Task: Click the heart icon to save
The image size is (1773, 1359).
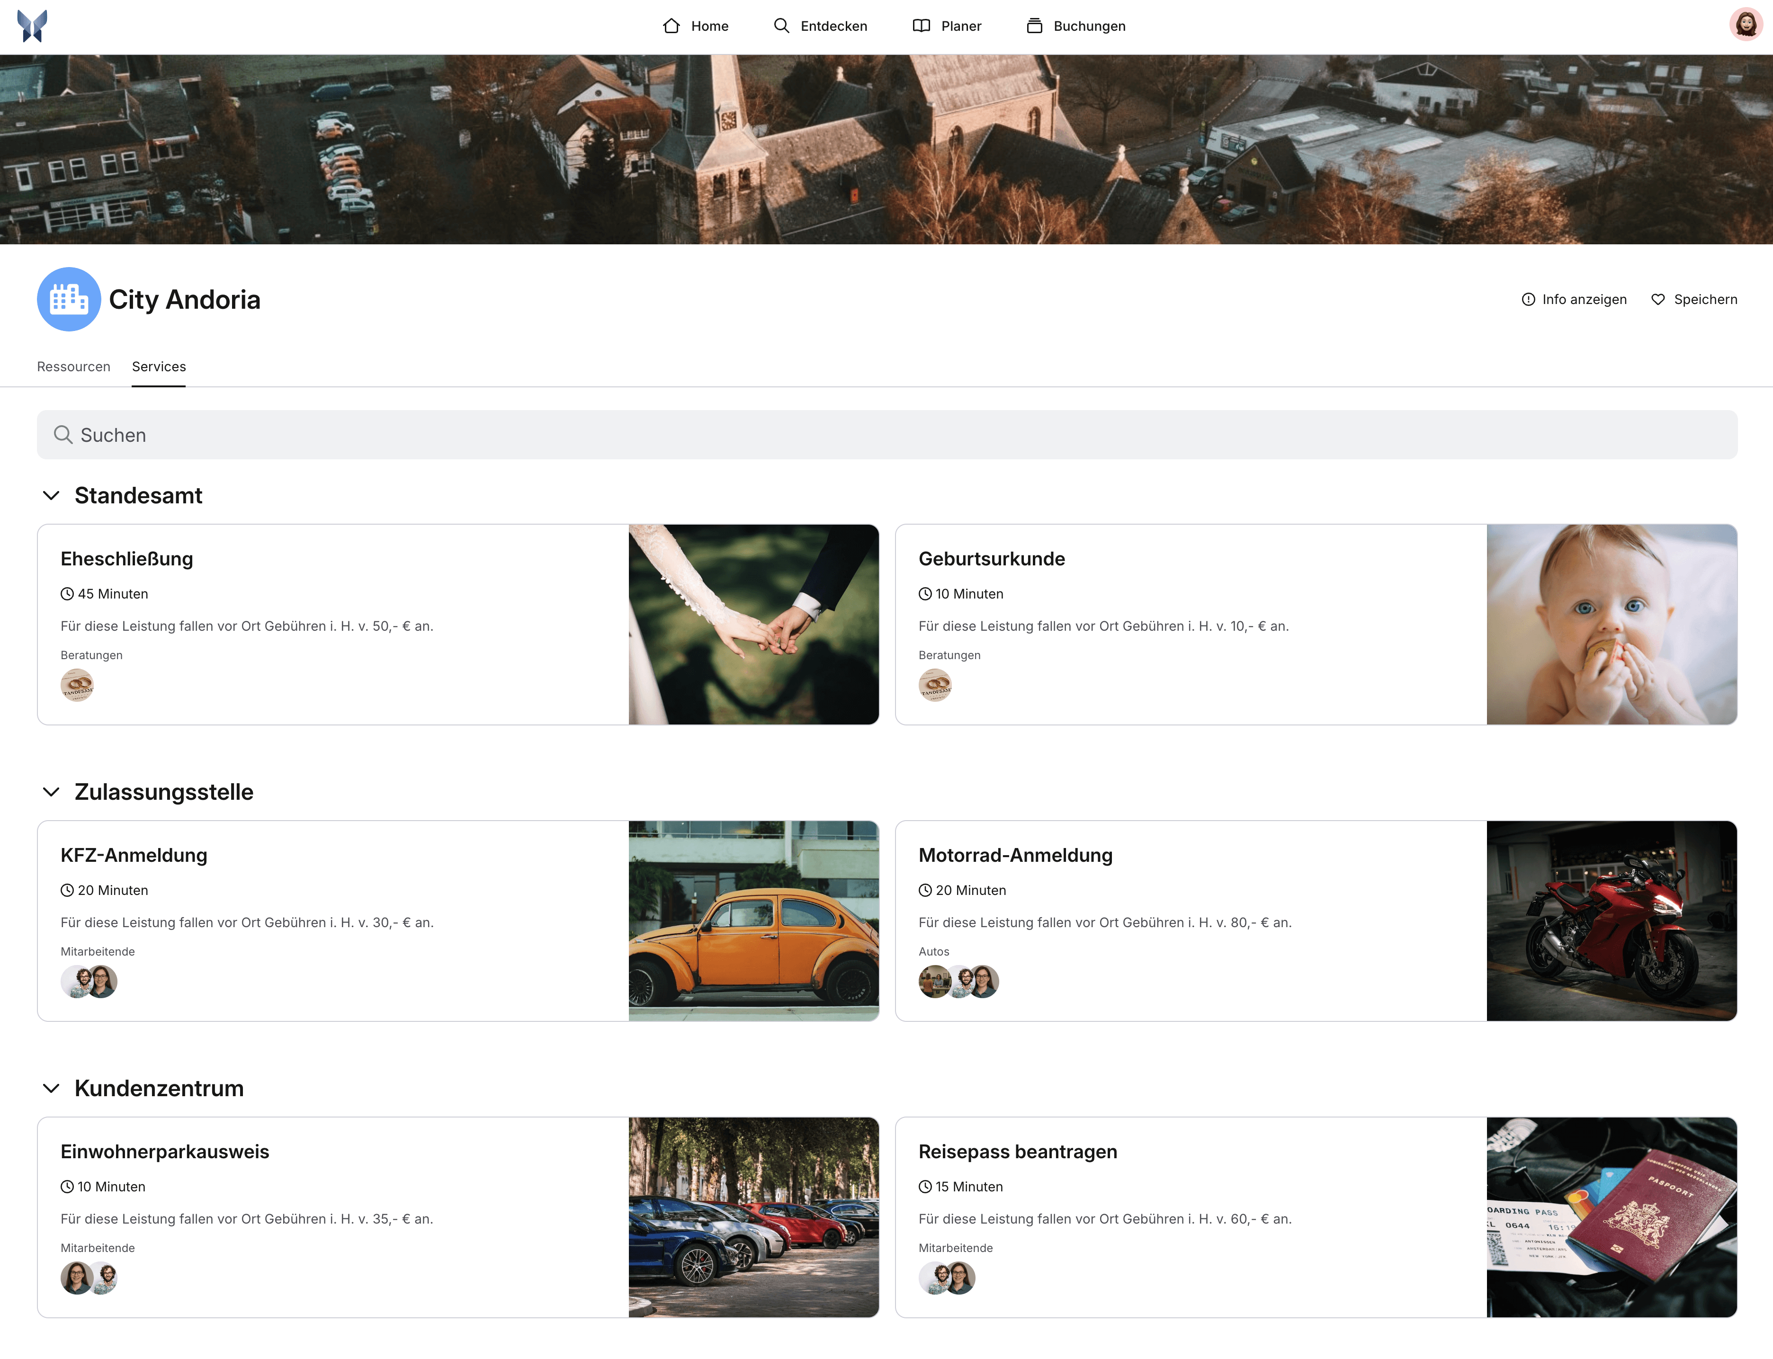Action: pos(1657,299)
